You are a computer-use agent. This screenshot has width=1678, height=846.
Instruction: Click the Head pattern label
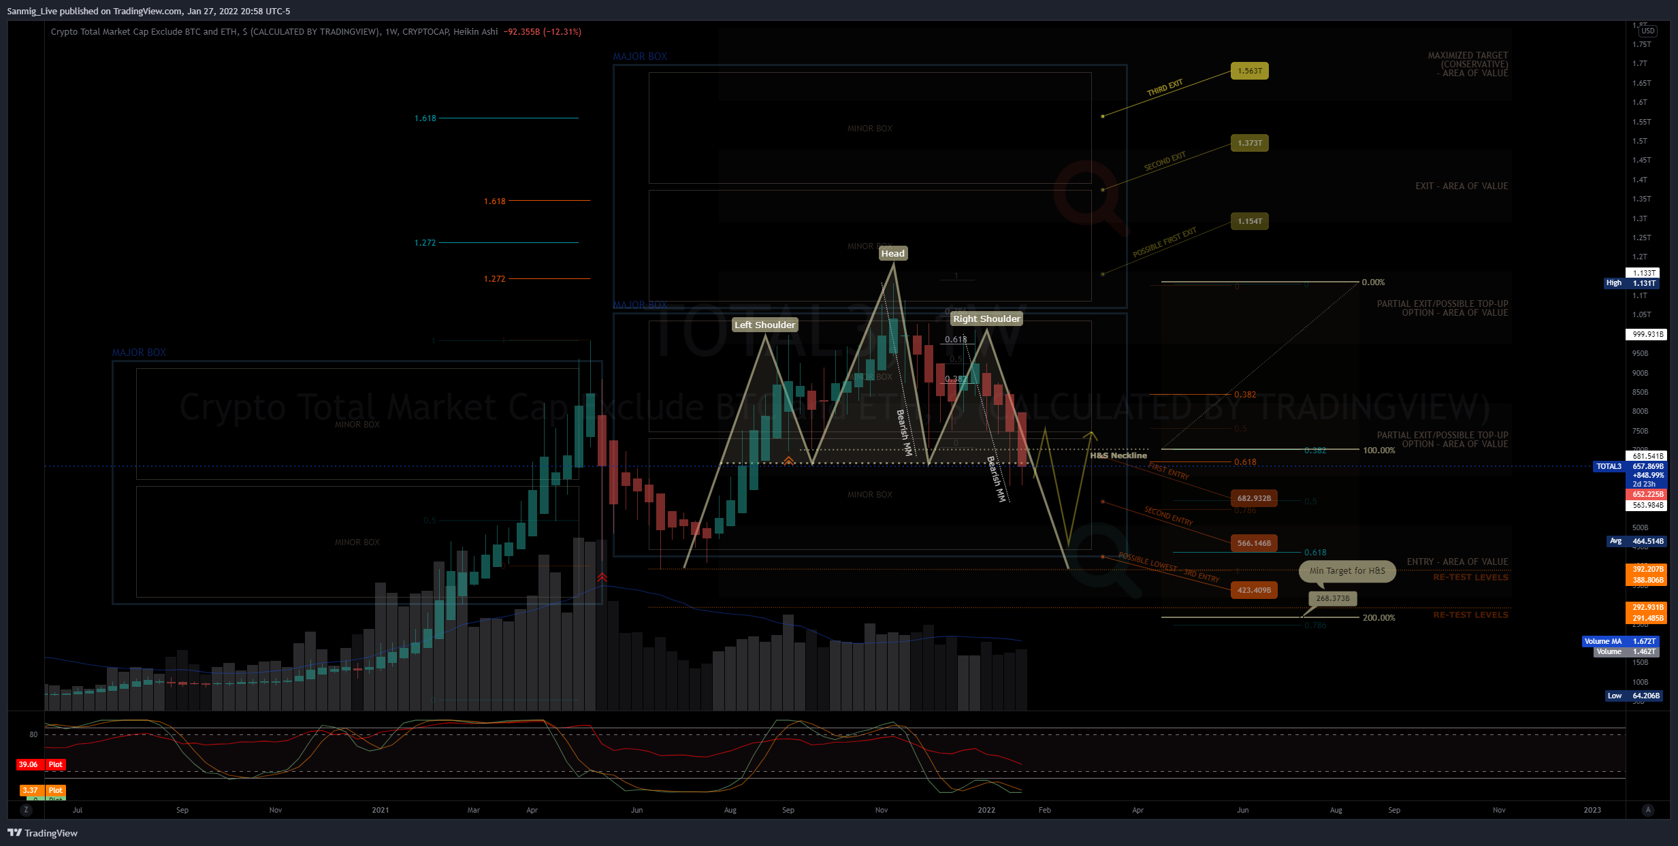[893, 253]
